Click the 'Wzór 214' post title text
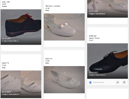The width and height of the screenshot is (129, 99). 49,59
